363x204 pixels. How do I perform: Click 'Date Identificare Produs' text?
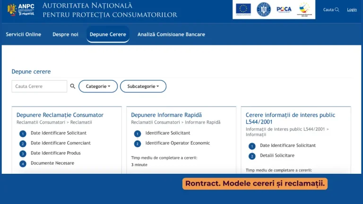coord(56,153)
